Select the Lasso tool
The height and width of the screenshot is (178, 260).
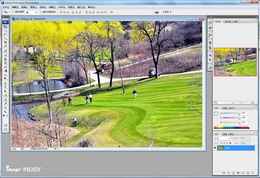point(5,34)
